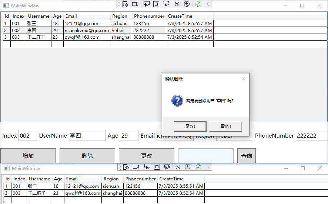Close the 确认删除 dialog with X

coord(244,79)
